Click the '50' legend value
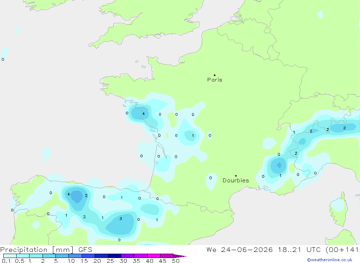 (x=176, y=261)
